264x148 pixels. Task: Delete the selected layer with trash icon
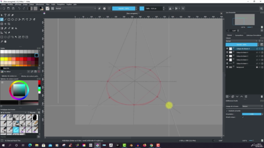click(x=262, y=97)
